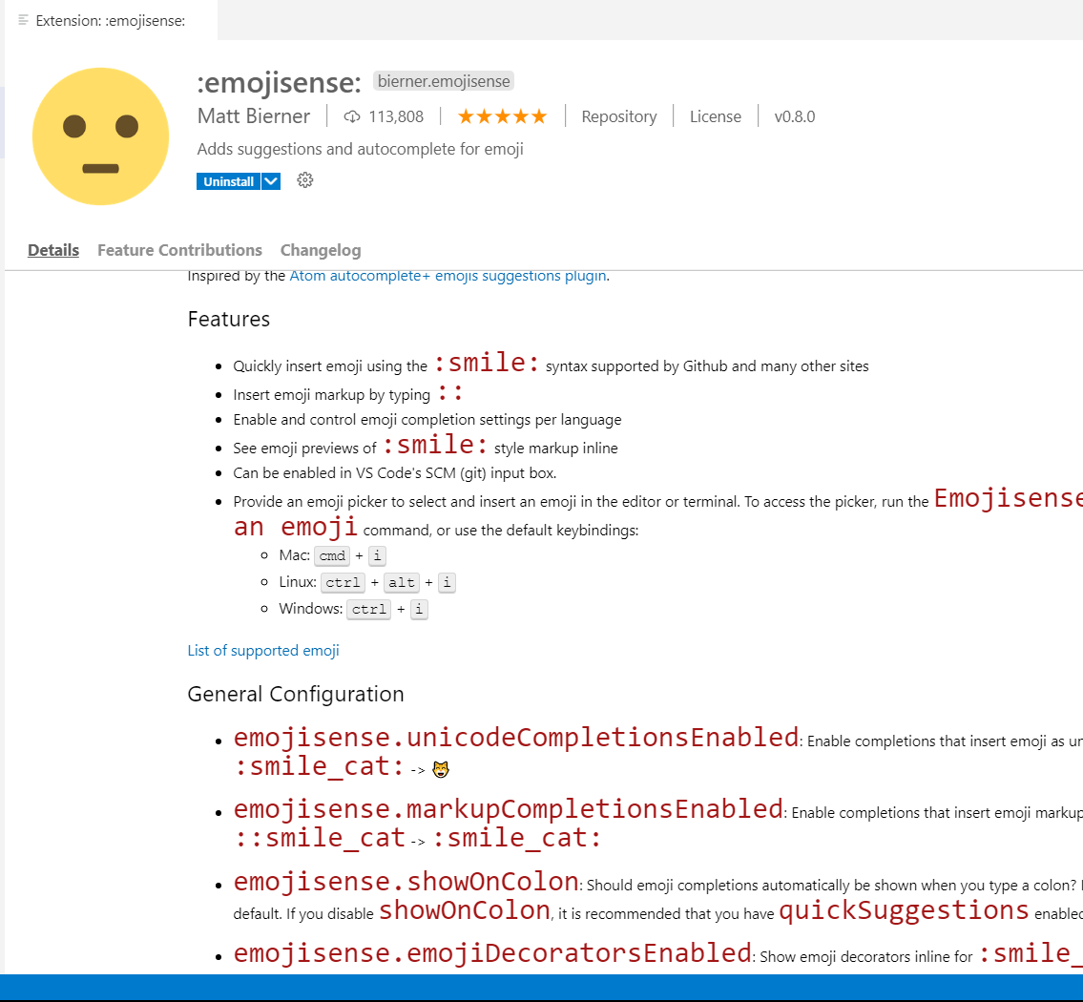
Task: Open the Extension: :emojisense: editor tab
Action: [108, 20]
